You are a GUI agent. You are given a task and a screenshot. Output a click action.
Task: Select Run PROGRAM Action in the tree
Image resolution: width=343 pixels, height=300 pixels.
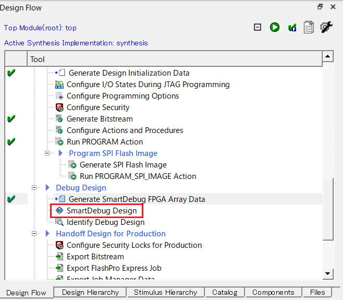105,142
